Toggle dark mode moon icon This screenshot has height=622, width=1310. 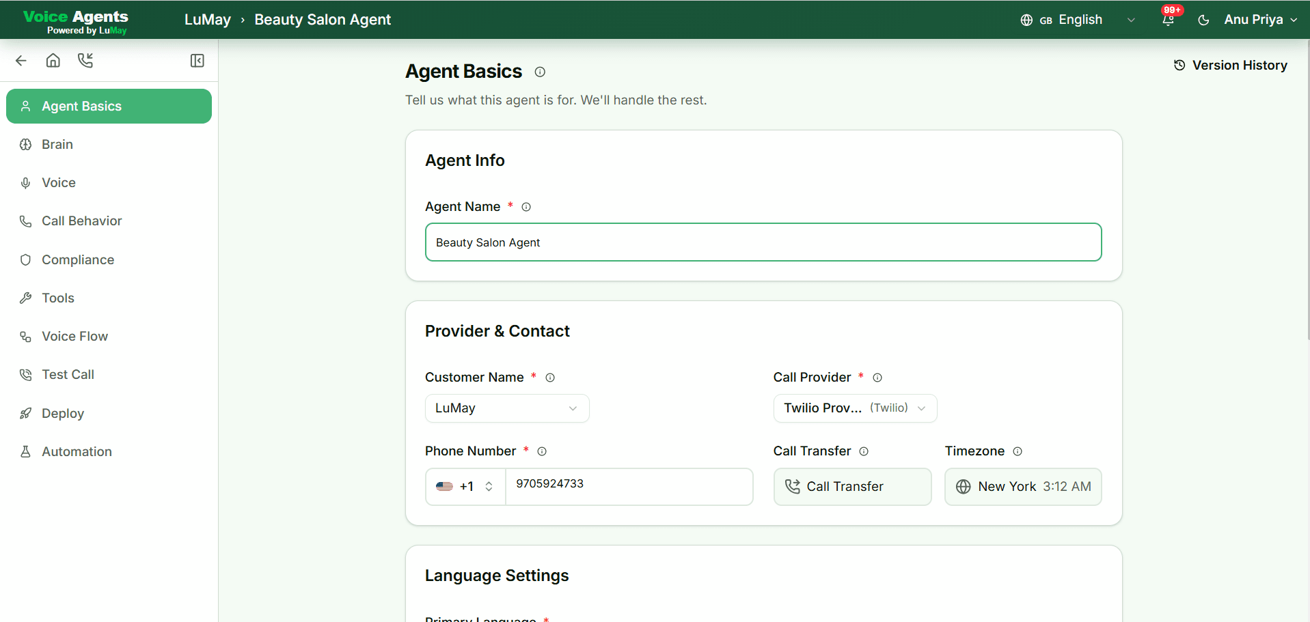click(x=1204, y=20)
